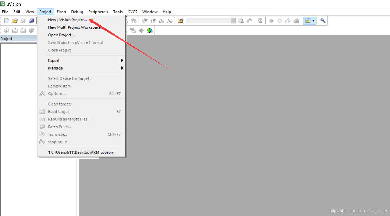Expand the window layout dropdown arrow
Screen dimensions: 390x216
(313, 21)
